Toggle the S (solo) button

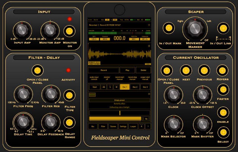pos(110,87)
